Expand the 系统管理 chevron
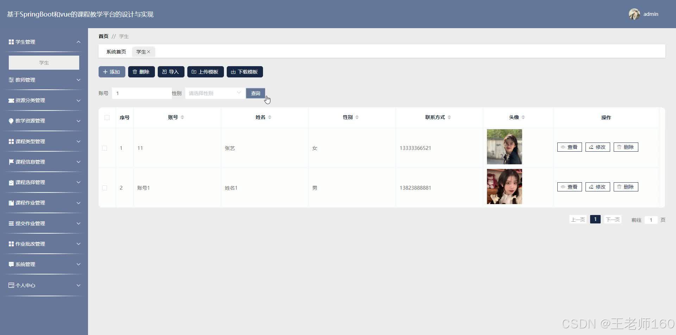The image size is (676, 335). click(x=79, y=264)
